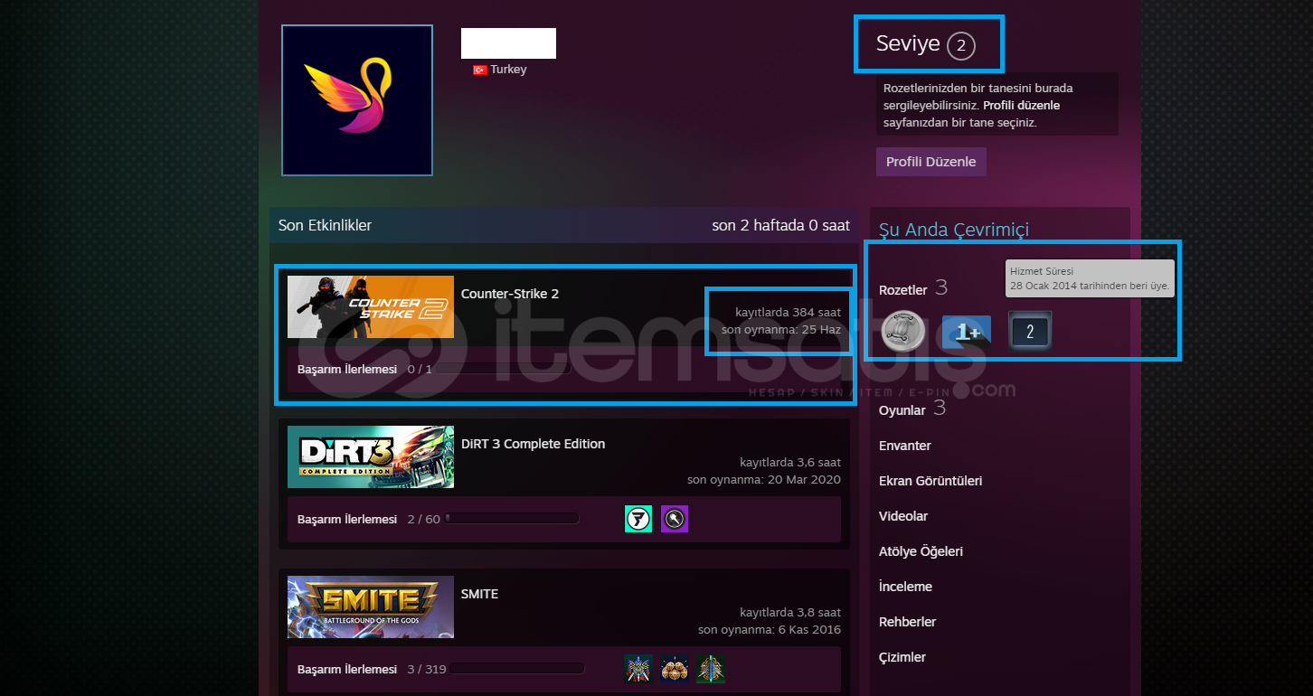The width and height of the screenshot is (1313, 696).
Task: Click the first SMITE achievement icon
Action: click(x=638, y=669)
